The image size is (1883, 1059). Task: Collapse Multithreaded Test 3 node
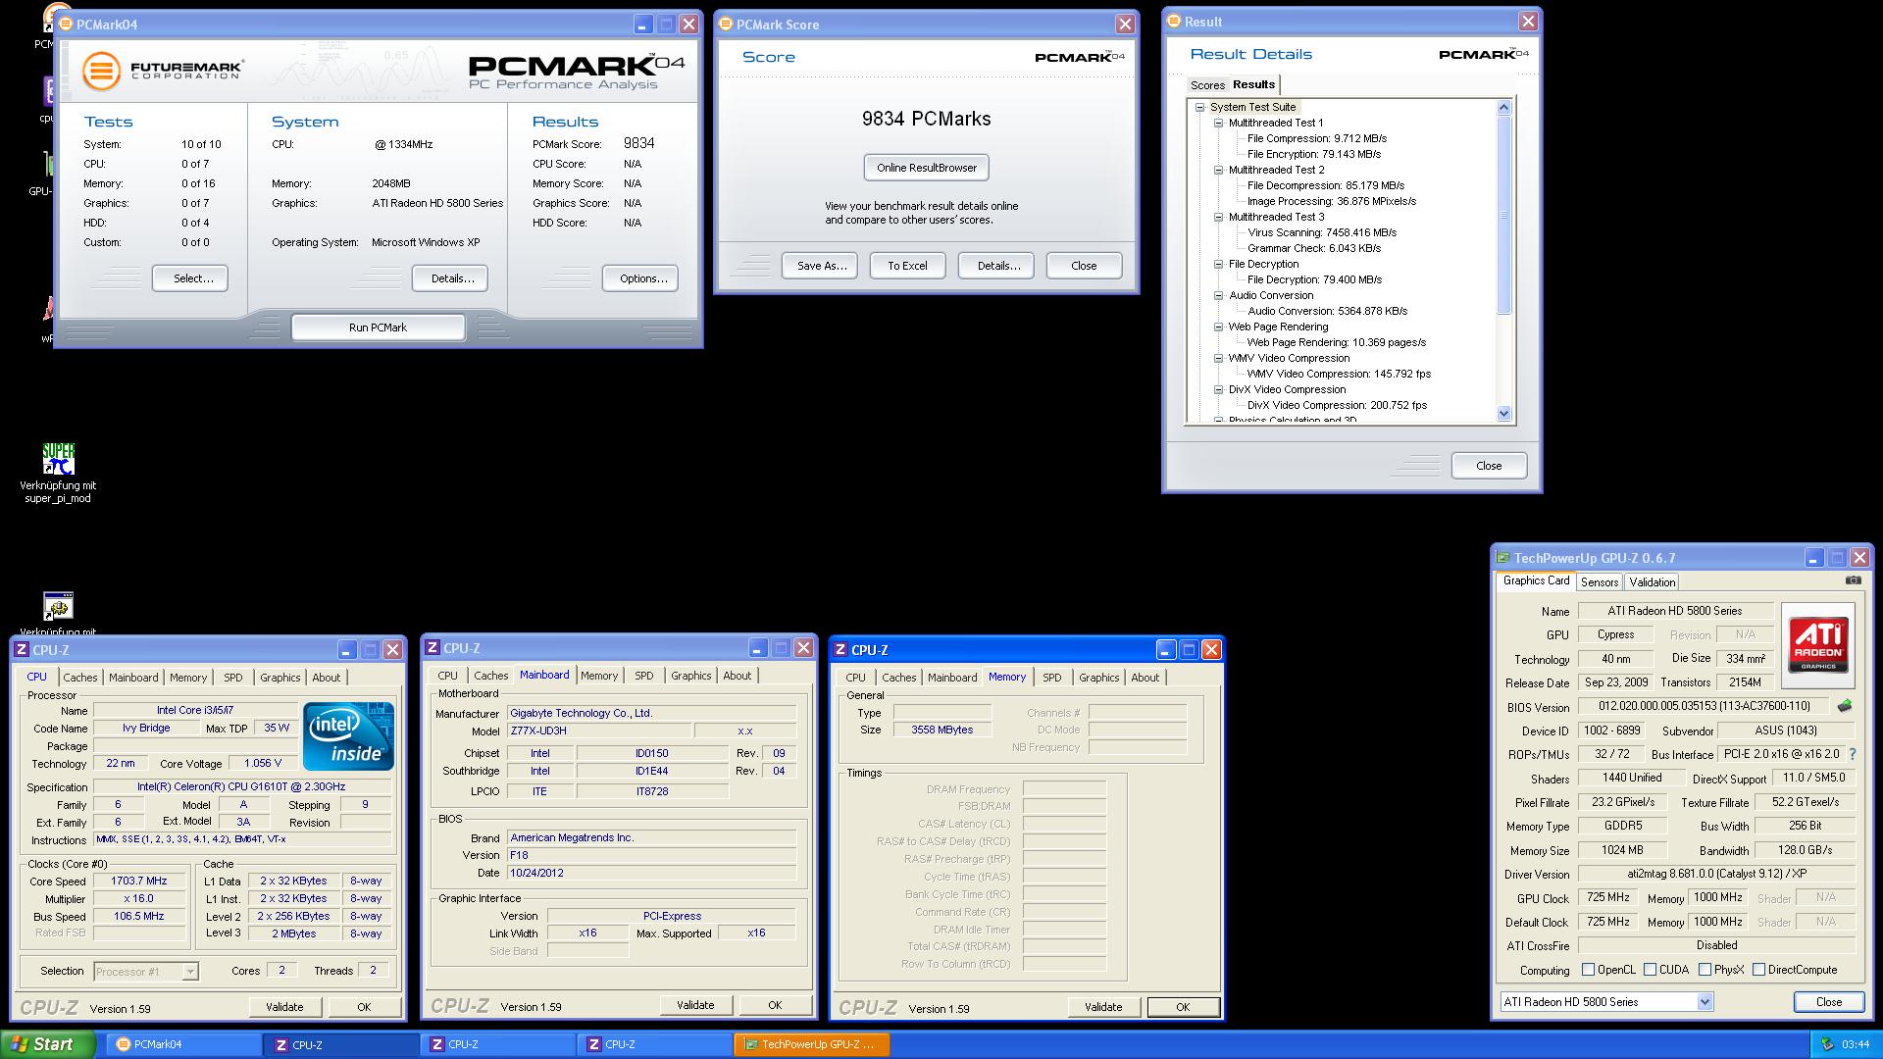point(1218,217)
